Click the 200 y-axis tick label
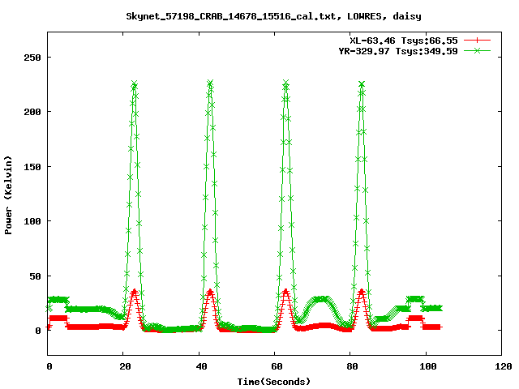519x389 pixels. coord(32,112)
